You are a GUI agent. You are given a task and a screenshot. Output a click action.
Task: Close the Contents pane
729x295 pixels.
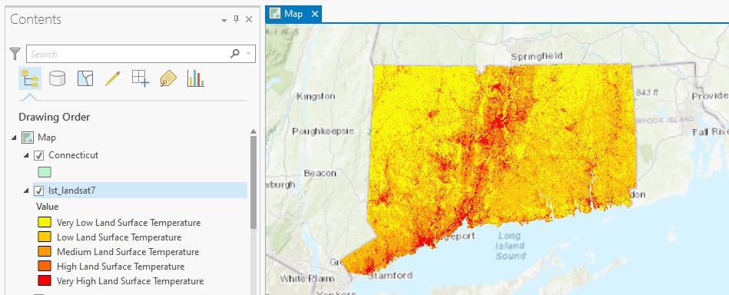(x=249, y=19)
